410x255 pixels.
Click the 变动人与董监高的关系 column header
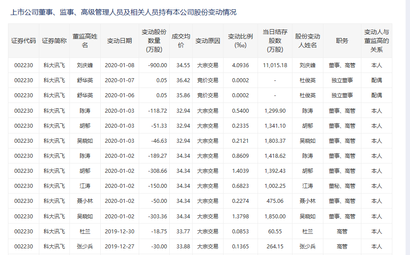[376, 41]
